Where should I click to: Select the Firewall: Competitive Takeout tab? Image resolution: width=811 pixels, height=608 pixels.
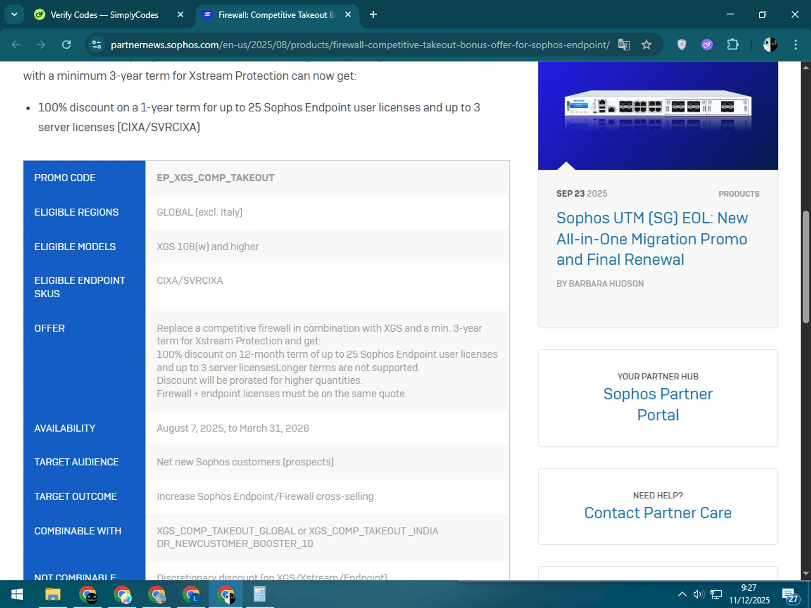[x=276, y=15]
